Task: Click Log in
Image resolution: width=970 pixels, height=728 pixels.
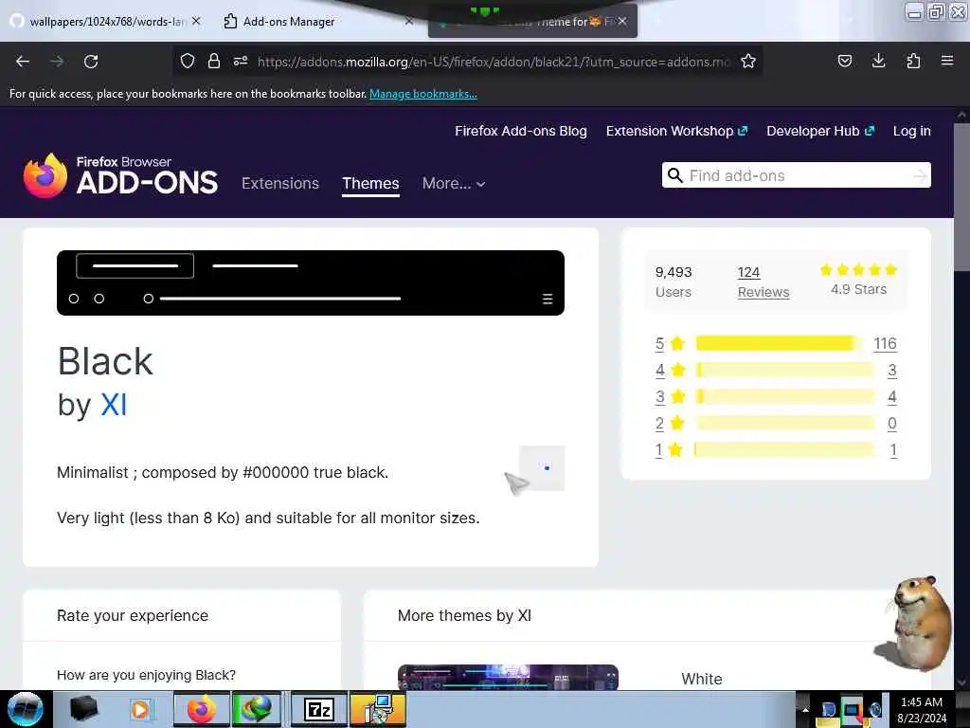Action: (912, 131)
